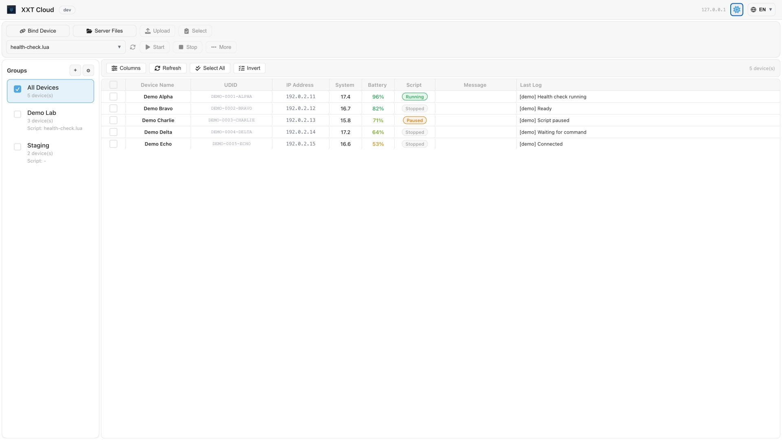Screen dimensions: 782x440
Task: Stop the running script
Action: point(188,47)
